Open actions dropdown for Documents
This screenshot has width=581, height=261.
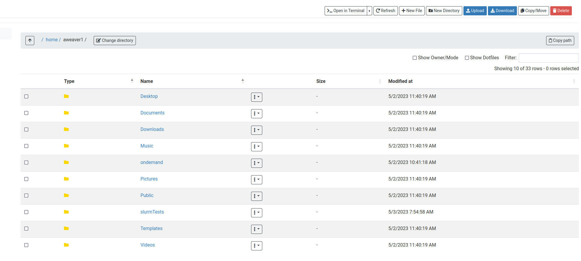pos(257,114)
